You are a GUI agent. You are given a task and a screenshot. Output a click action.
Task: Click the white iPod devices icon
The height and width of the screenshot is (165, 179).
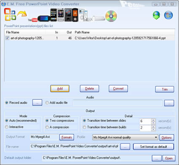click(x=85, y=15)
